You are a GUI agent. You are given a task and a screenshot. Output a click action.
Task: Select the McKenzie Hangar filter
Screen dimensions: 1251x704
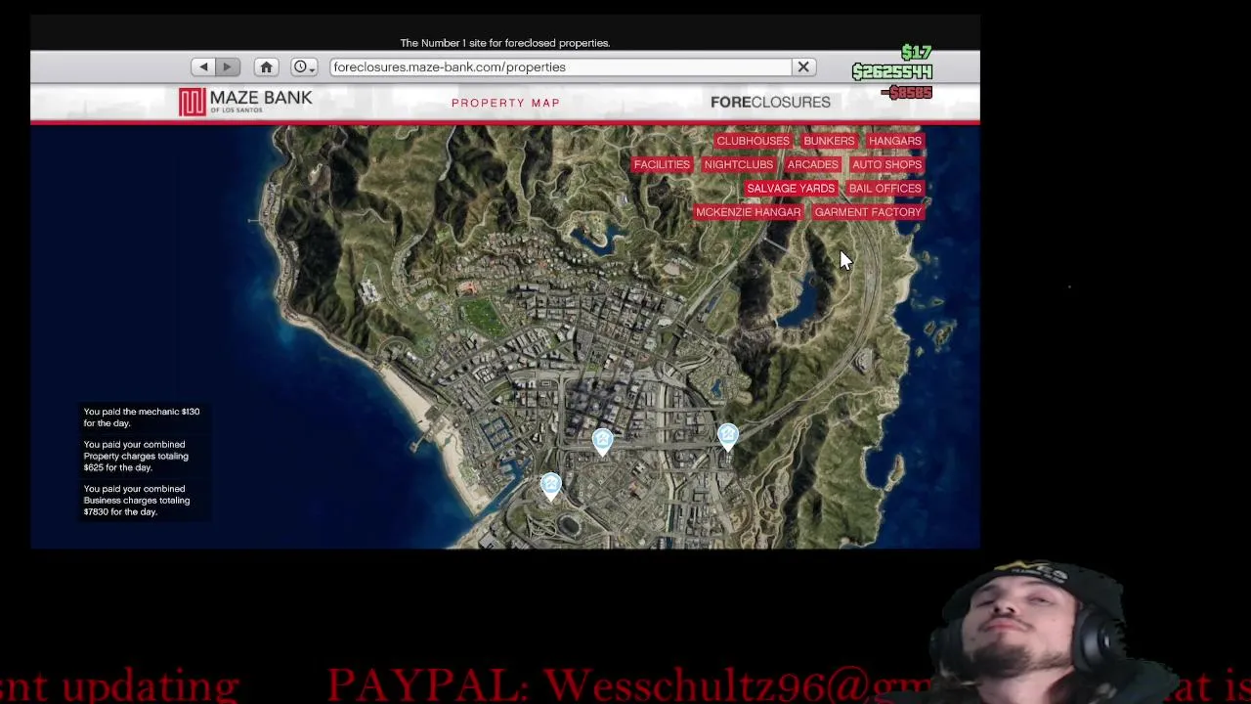coord(748,212)
